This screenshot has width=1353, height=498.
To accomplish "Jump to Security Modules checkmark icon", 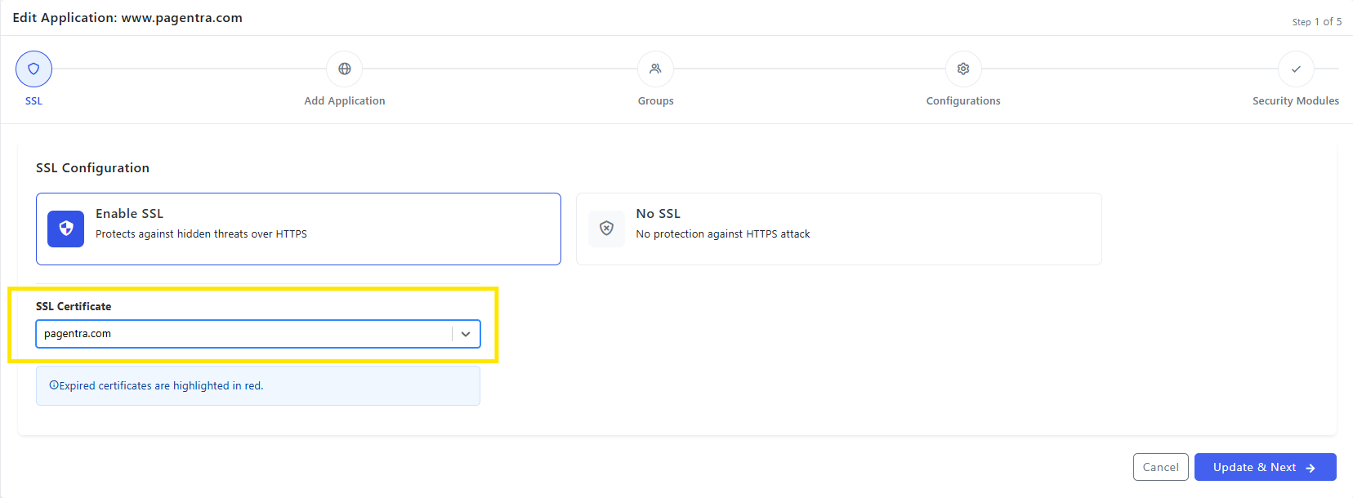I will click(1296, 69).
